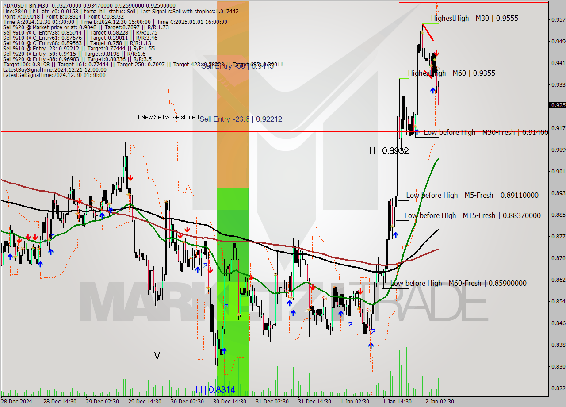Click the blue 'I I | 0.8314' point label
Viewport: 566px width, 407px height.
pos(215,390)
